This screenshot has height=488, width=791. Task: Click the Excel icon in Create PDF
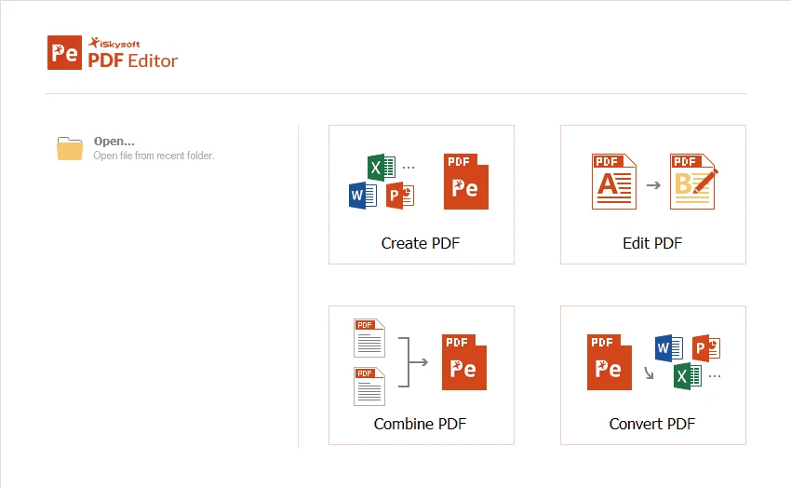381,167
